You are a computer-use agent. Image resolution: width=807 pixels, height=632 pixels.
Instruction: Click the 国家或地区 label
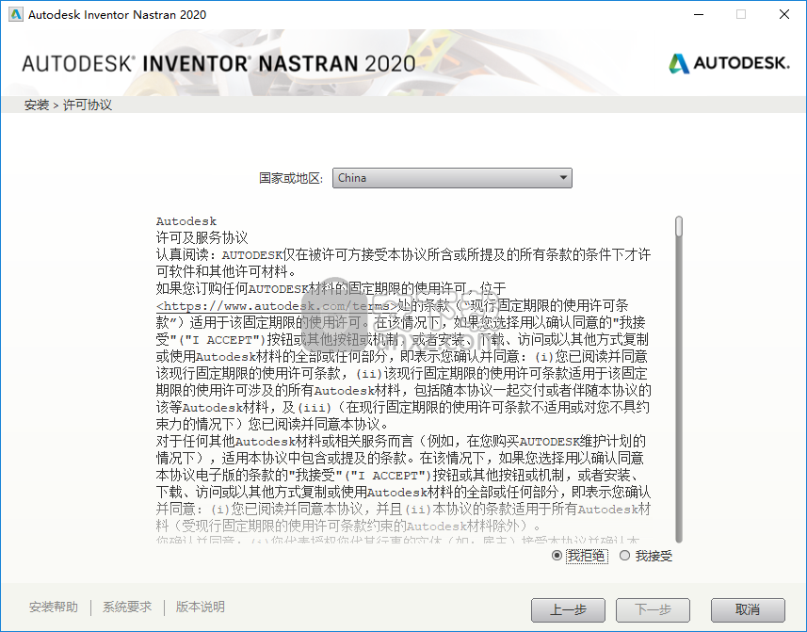click(x=291, y=178)
